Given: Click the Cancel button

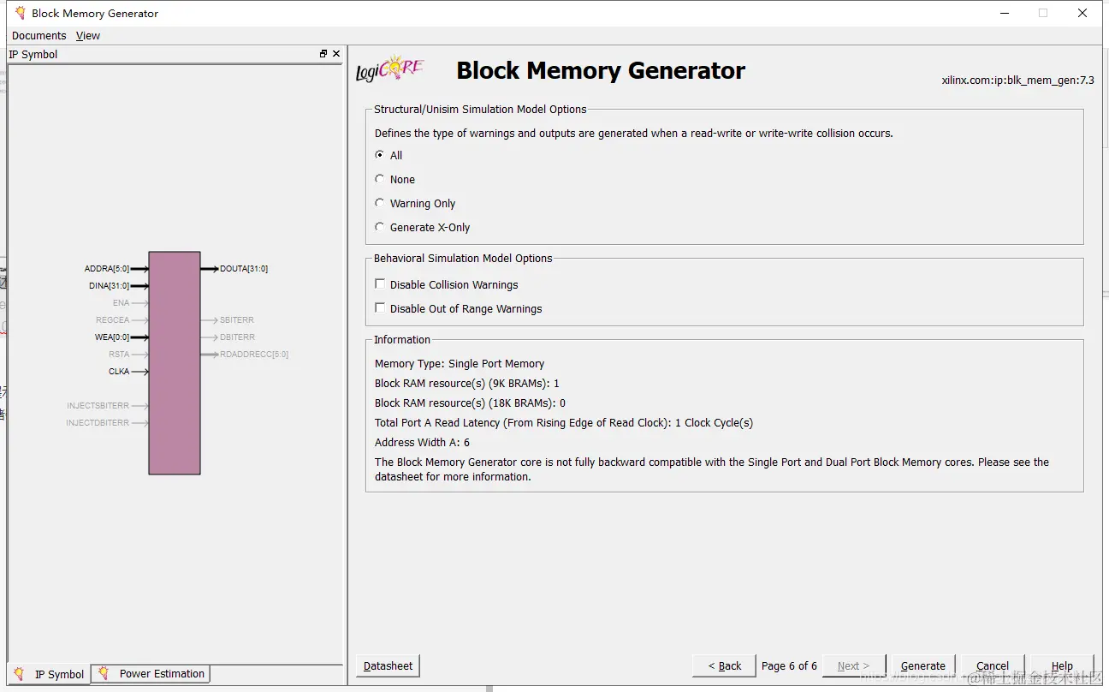Looking at the screenshot, I should (x=993, y=665).
